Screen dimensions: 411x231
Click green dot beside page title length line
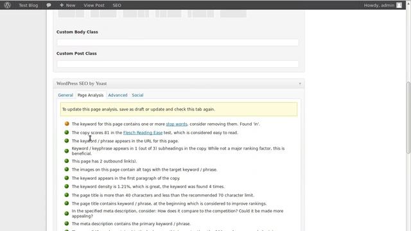67,195
